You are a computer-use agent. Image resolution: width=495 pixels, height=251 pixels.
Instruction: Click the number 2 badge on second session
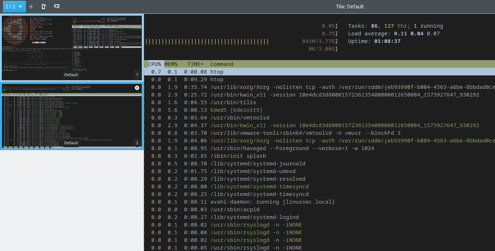pyautogui.click(x=137, y=143)
